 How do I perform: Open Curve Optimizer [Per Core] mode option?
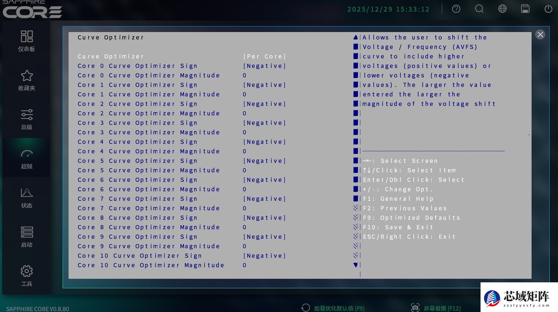264,56
